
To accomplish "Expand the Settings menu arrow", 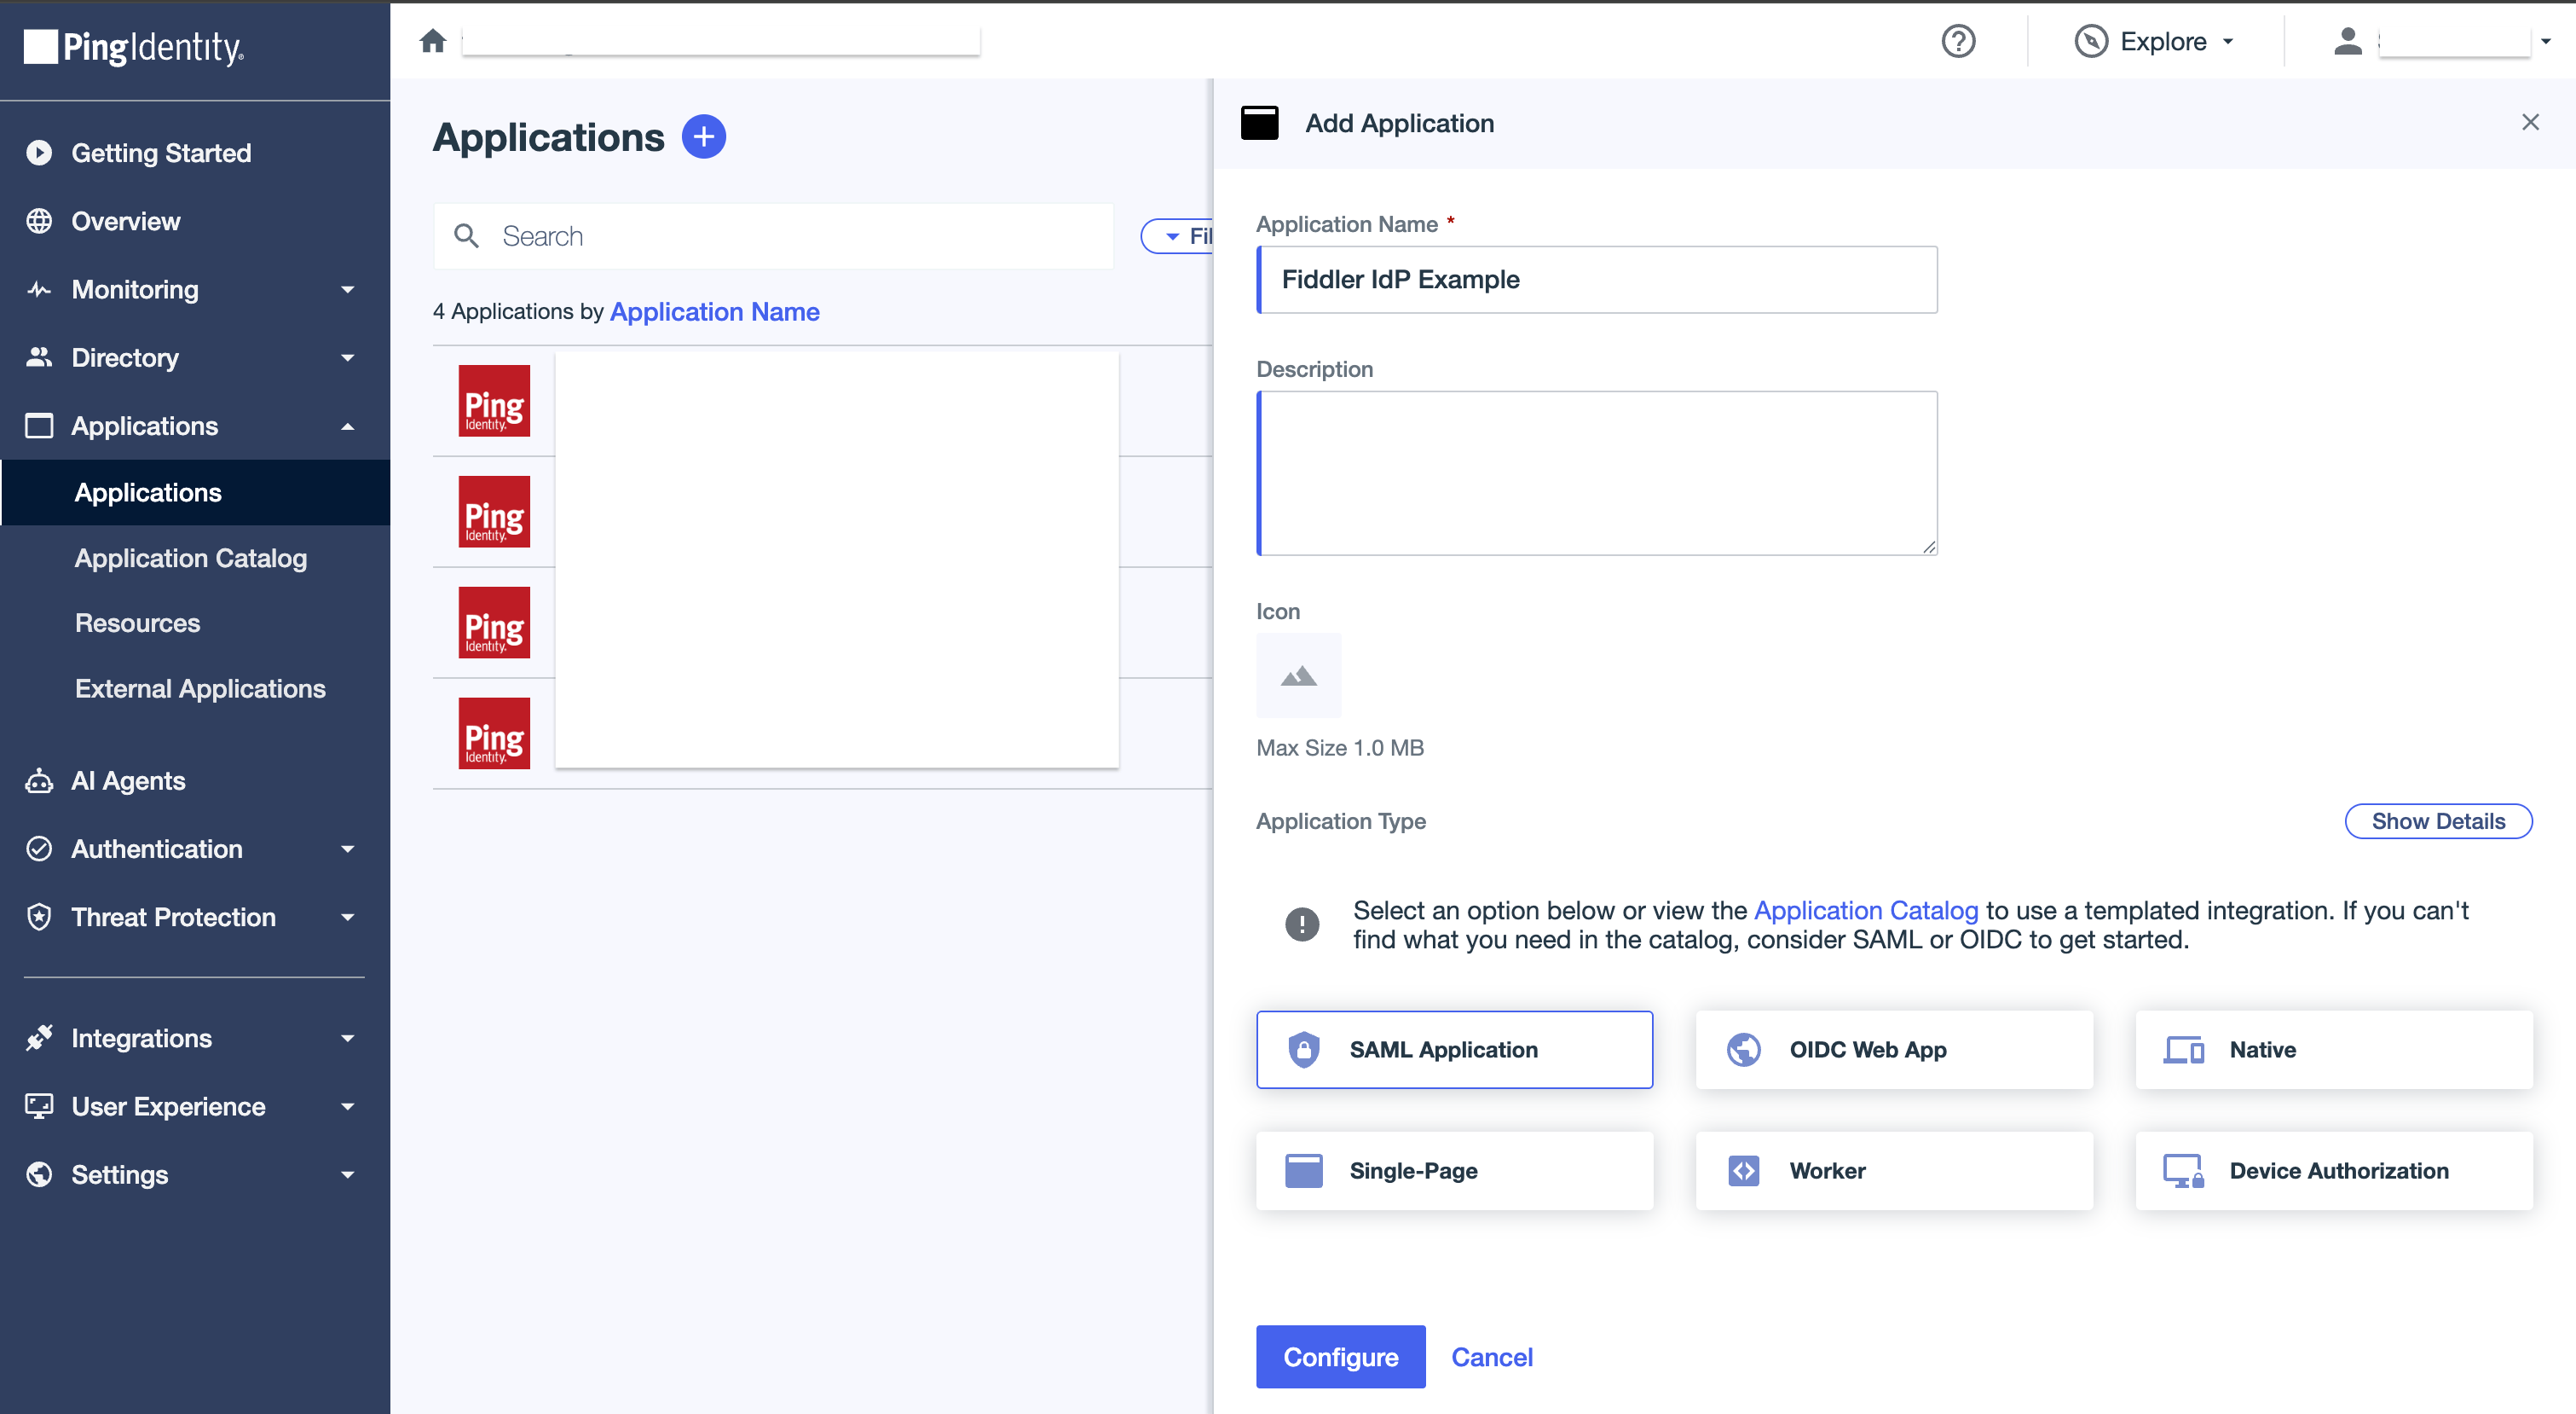I will coord(347,1175).
